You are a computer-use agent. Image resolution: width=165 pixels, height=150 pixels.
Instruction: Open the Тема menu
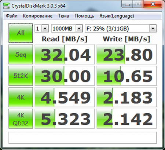click(63, 16)
